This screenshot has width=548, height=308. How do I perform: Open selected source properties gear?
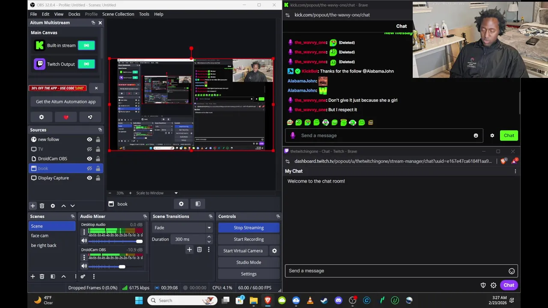(x=53, y=206)
